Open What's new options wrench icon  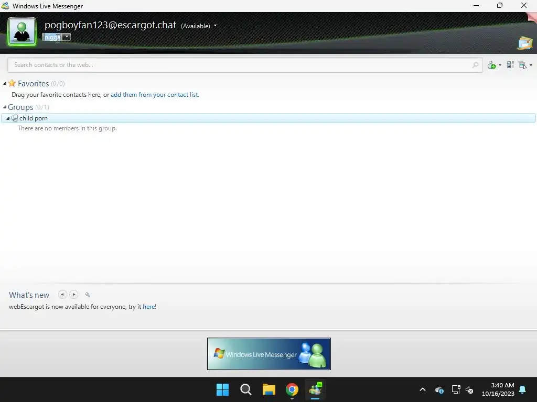[88, 295]
